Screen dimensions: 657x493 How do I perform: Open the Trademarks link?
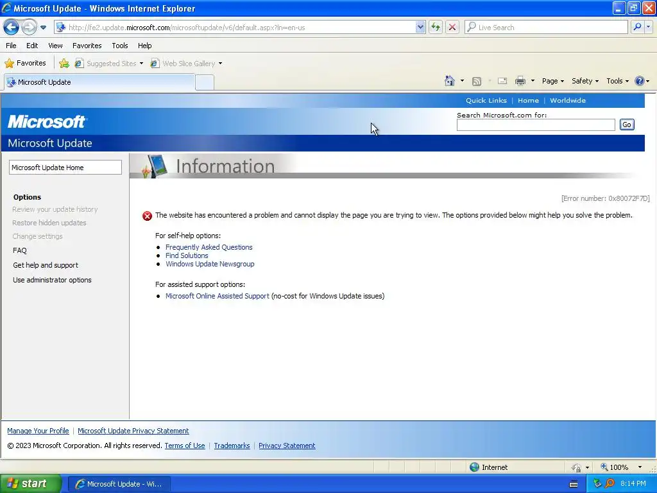pos(232,445)
